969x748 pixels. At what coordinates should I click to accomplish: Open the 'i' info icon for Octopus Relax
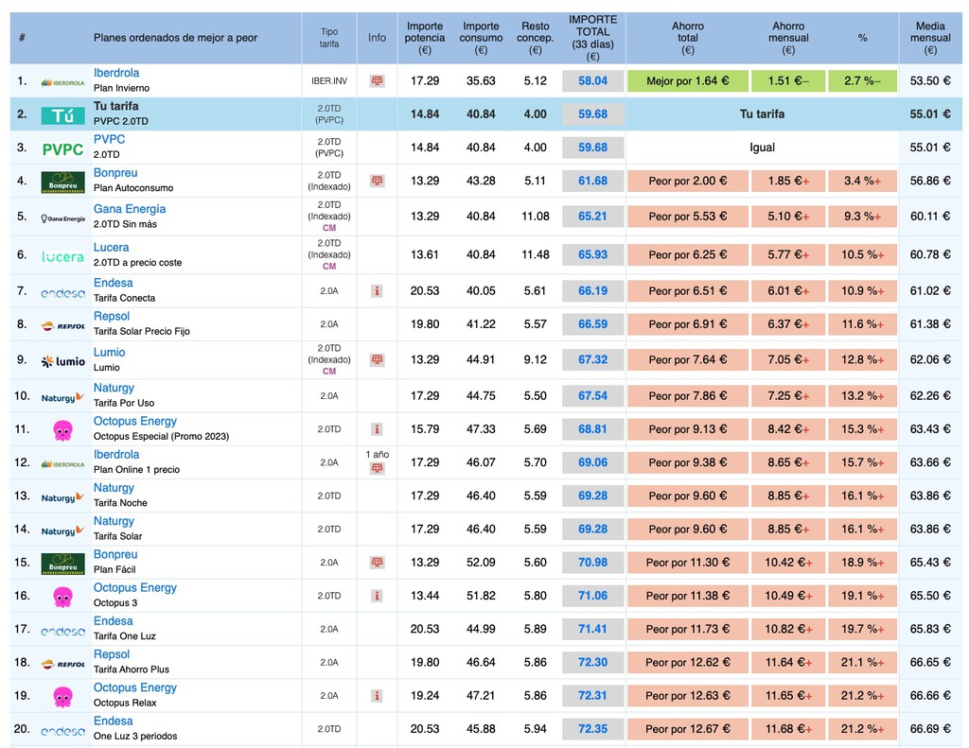(x=377, y=696)
